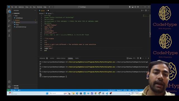Open the File menu
The width and height of the screenshot is (179, 101).
click(12, 7)
